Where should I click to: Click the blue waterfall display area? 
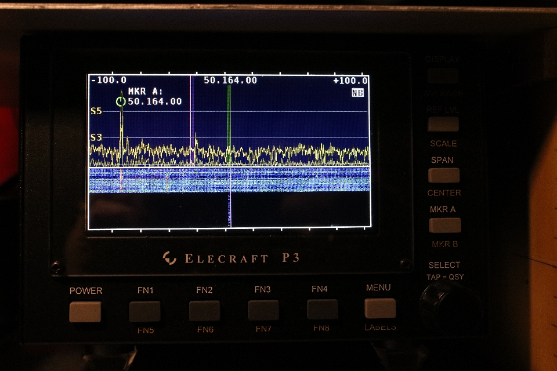(x=229, y=180)
